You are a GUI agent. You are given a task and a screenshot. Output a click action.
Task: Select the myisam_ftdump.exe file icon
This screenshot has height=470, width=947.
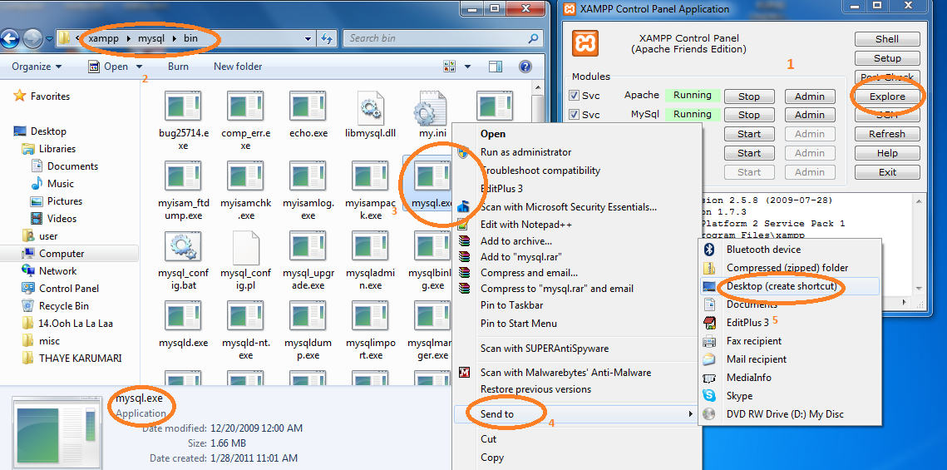coord(183,176)
